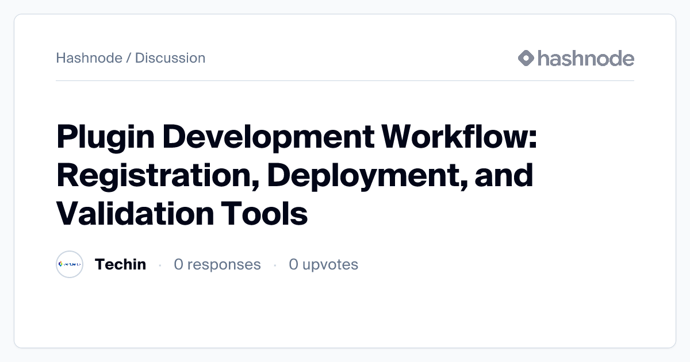Open the 'Plugin Development Workflow' post title
Image resolution: width=690 pixels, height=362 pixels.
[296, 137]
